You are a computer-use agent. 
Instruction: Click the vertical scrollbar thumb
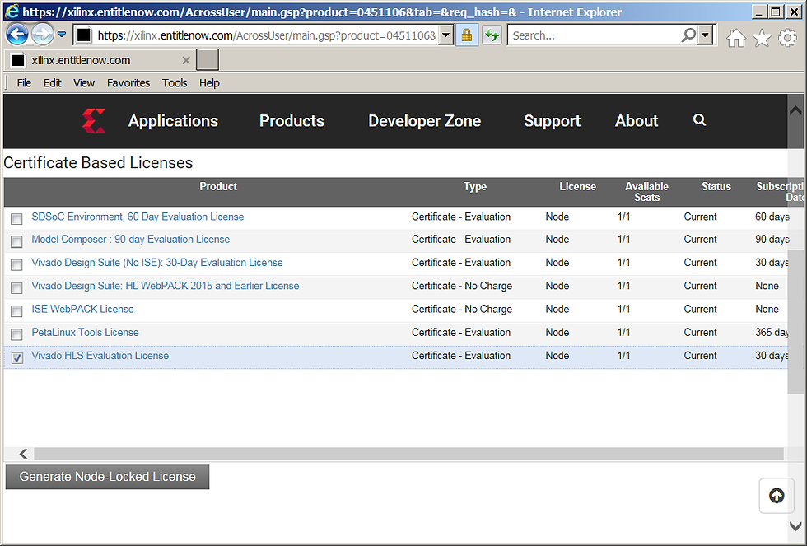point(795,322)
